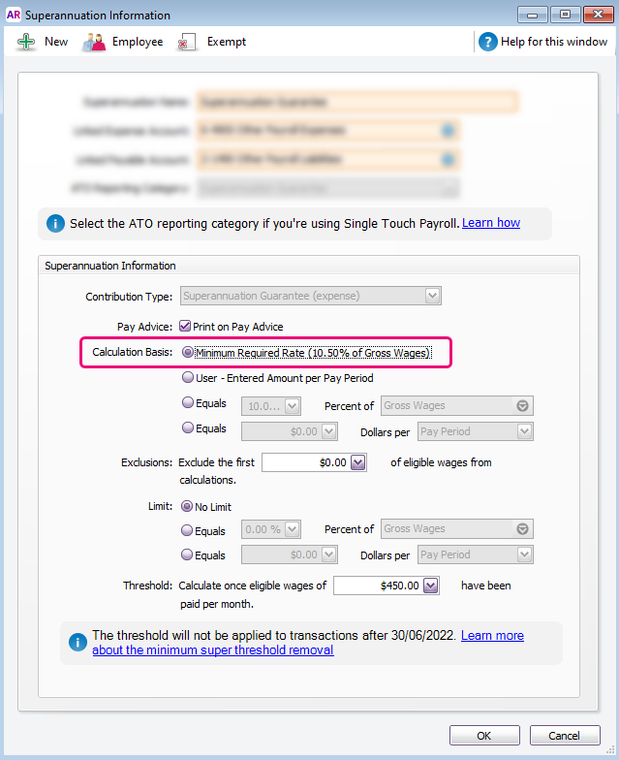
Task: Open Help for this window
Action: (488, 42)
